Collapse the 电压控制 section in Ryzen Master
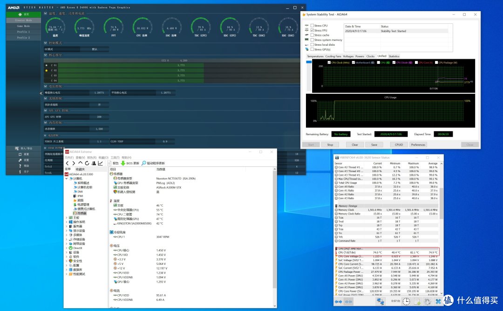 coord(45,86)
